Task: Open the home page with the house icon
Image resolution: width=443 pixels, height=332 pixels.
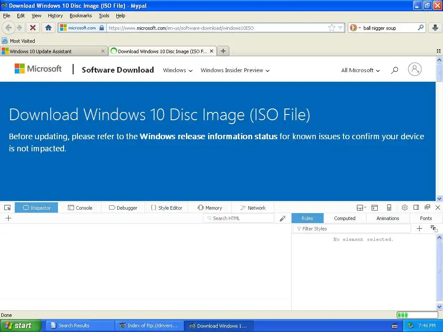Action: (48, 28)
